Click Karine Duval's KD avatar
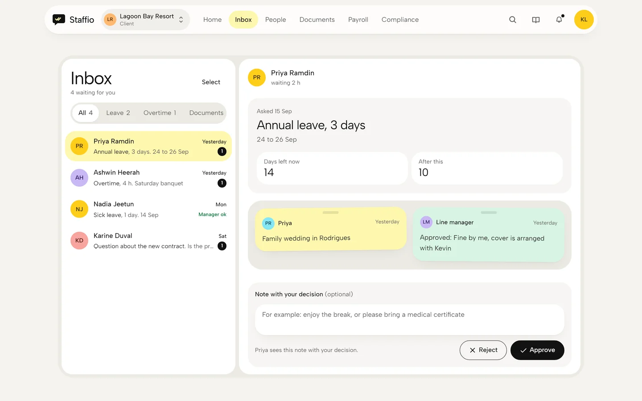642x401 pixels. pos(79,241)
